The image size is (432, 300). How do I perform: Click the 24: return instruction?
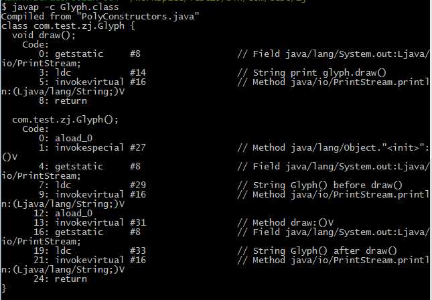(x=60, y=279)
